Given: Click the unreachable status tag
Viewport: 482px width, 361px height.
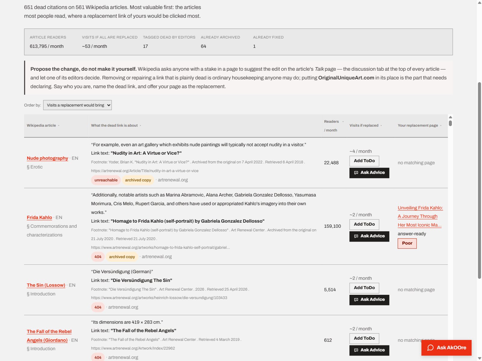Looking at the screenshot, I should click(x=106, y=180).
